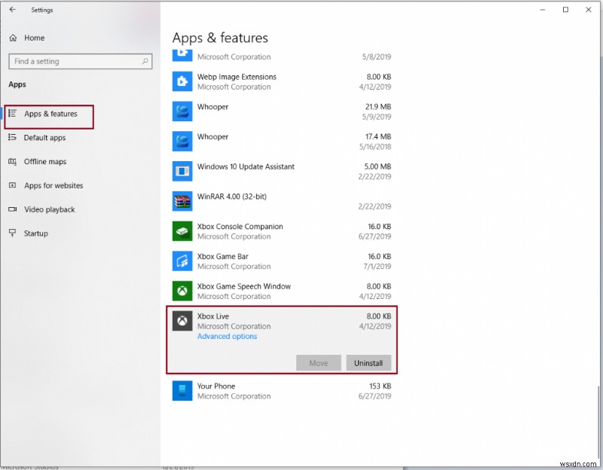Click the Your Phone app icon
This screenshot has width=603, height=470.
pyautogui.click(x=182, y=390)
